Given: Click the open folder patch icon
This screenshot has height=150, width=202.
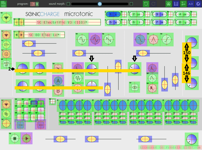Looking at the screenshot, I should [6, 44].
